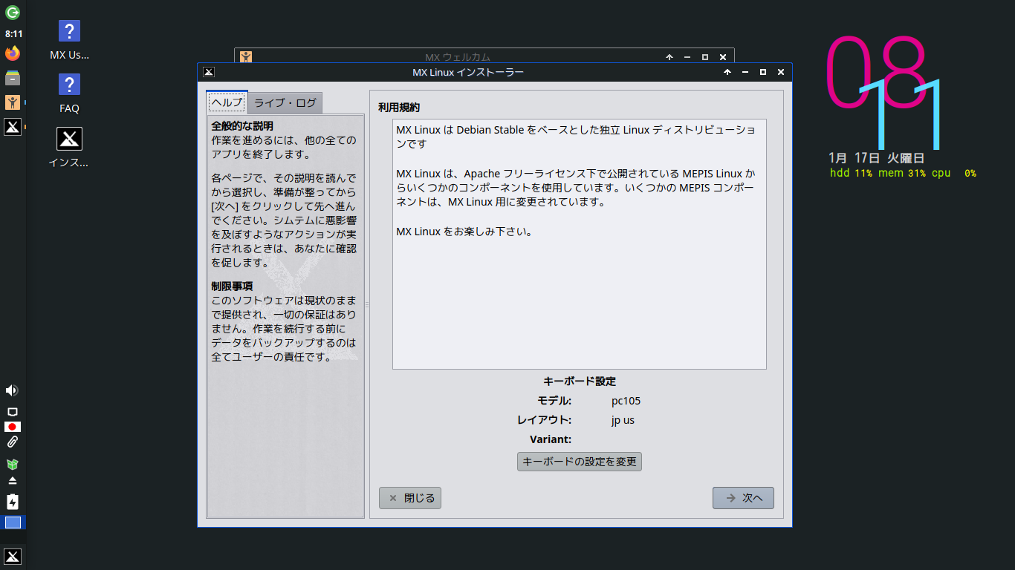The width and height of the screenshot is (1015, 570).
Task: Shade the installer window with the up arrow
Action: (727, 72)
